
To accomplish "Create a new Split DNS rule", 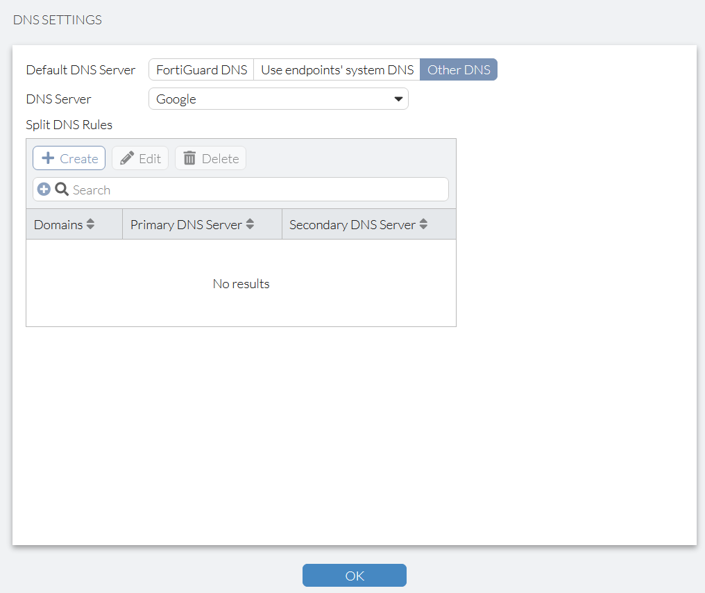I will pyautogui.click(x=69, y=158).
